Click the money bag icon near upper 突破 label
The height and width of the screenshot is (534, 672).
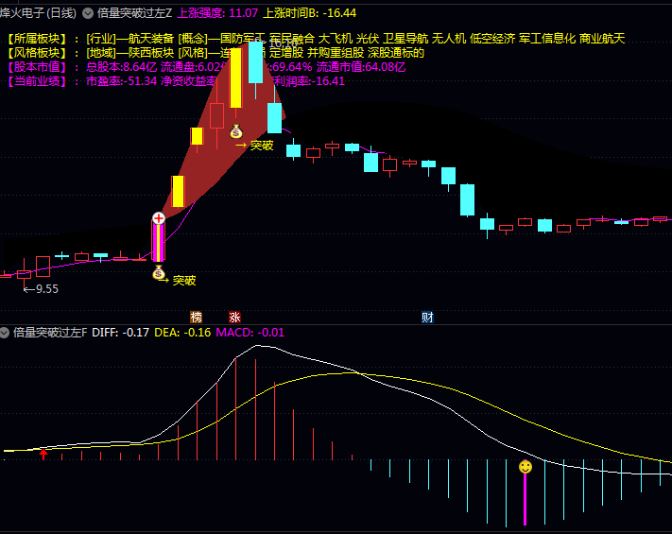(x=236, y=131)
